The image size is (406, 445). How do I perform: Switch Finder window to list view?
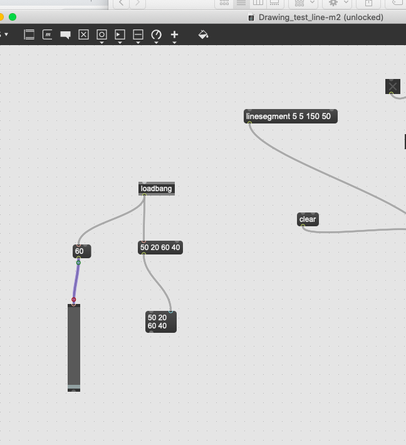pos(241,3)
